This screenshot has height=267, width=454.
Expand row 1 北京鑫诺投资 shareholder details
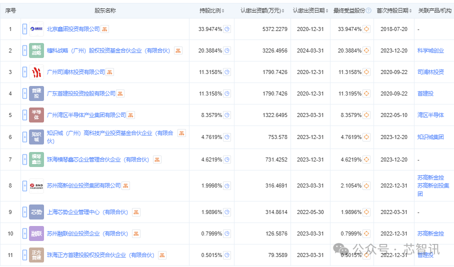[24, 29]
